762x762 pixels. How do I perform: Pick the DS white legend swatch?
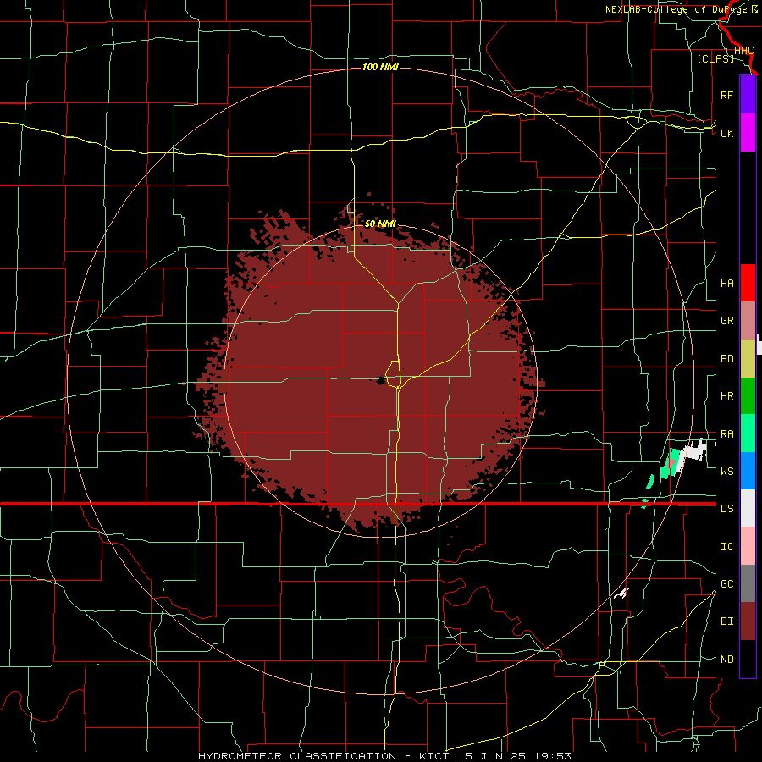click(748, 508)
